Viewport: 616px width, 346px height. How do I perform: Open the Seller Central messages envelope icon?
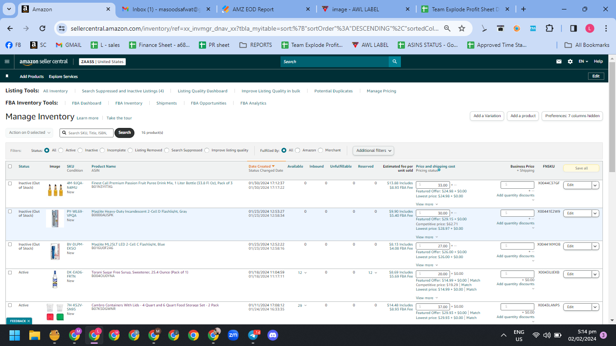559,61
